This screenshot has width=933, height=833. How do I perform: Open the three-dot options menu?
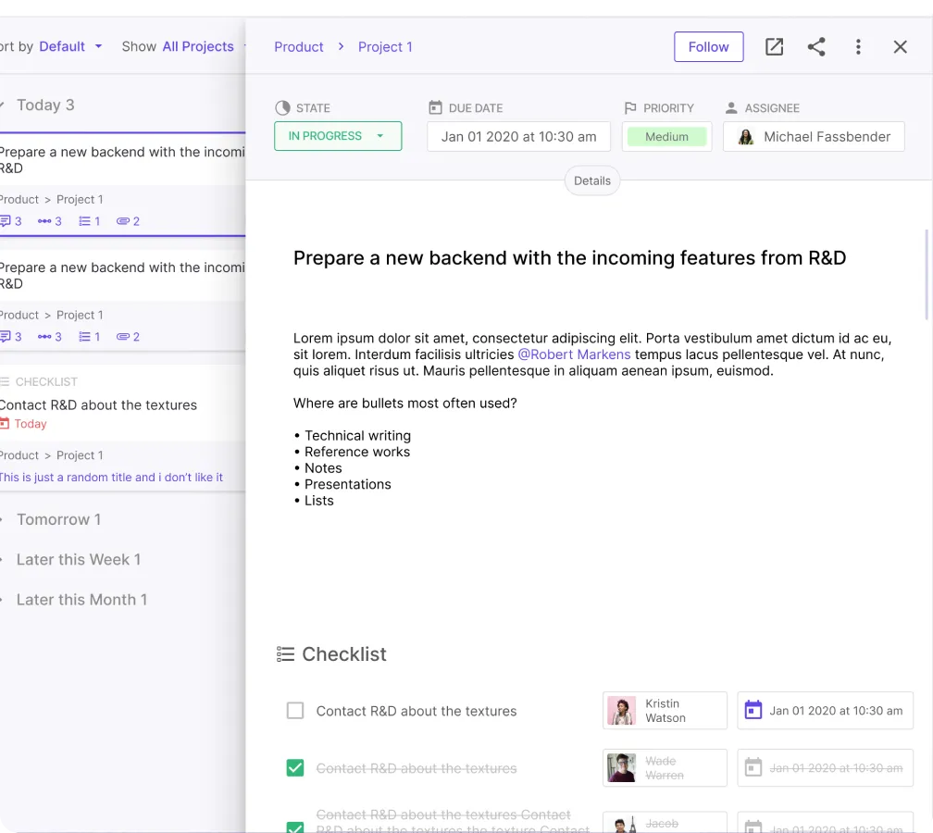coord(858,46)
